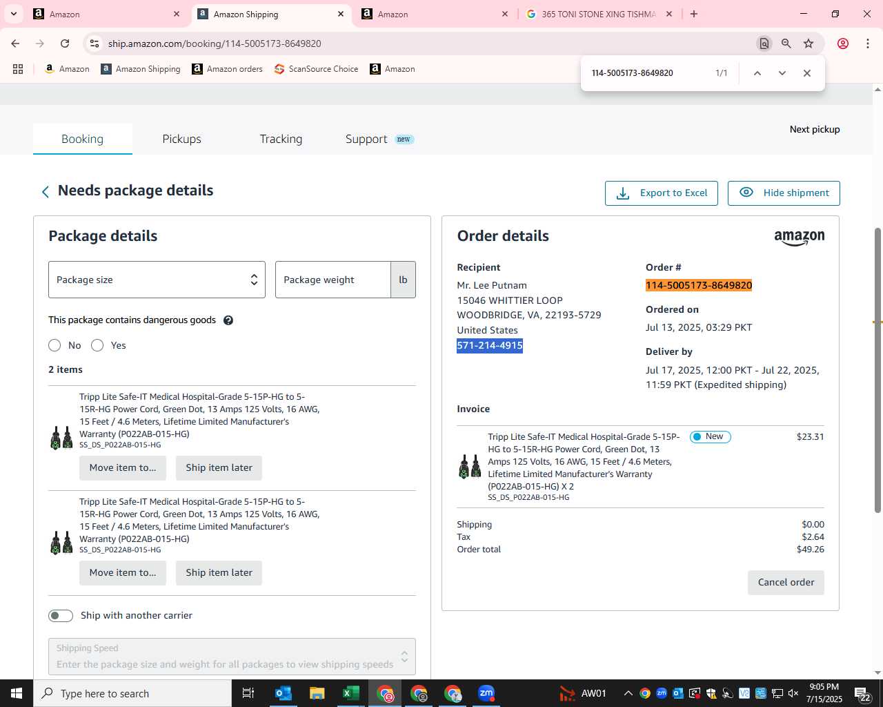Click the Windows search box
The image size is (883, 707).
(x=132, y=693)
